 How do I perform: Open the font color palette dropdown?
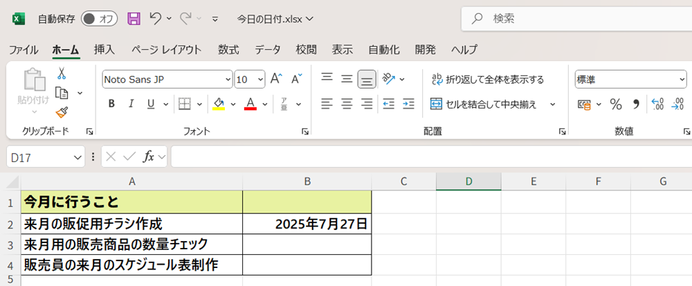coord(265,104)
